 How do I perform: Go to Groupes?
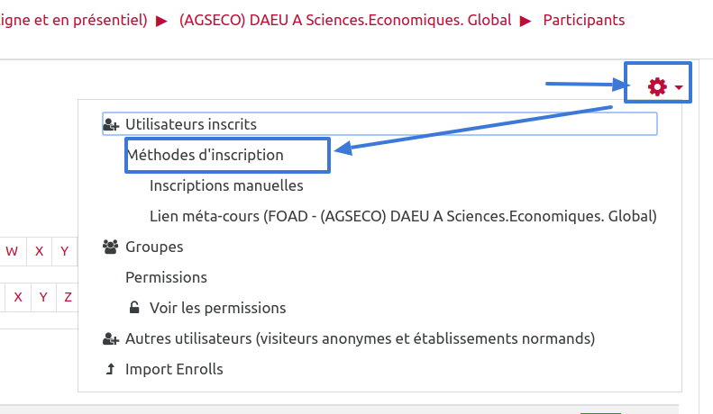pyautogui.click(x=154, y=247)
